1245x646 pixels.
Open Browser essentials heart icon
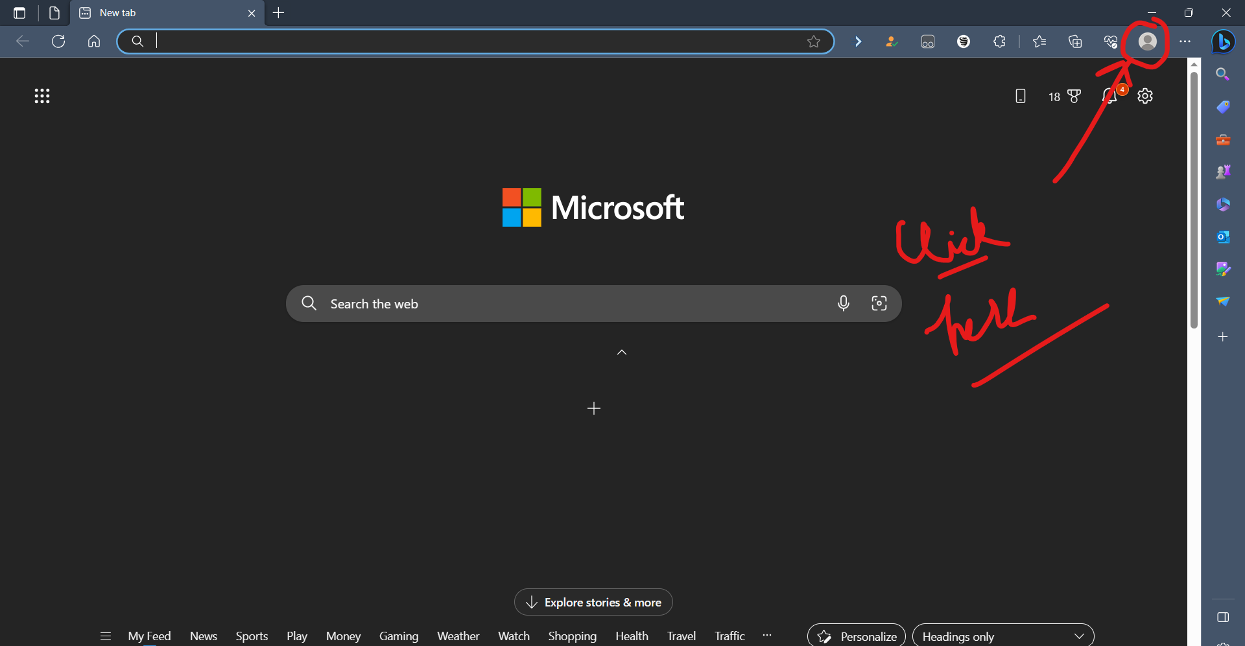(1111, 41)
